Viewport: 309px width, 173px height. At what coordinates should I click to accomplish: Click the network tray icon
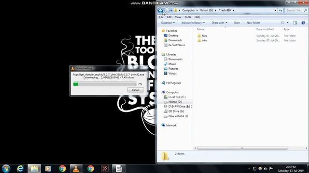[x=254, y=169]
